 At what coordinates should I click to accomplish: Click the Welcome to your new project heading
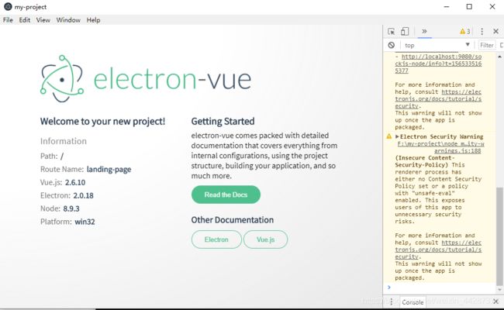pyautogui.click(x=102, y=122)
